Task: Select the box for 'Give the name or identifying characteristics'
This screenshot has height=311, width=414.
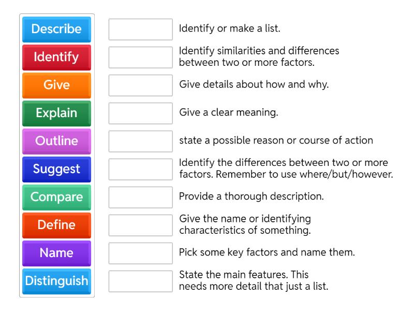Action: pyautogui.click(x=141, y=225)
